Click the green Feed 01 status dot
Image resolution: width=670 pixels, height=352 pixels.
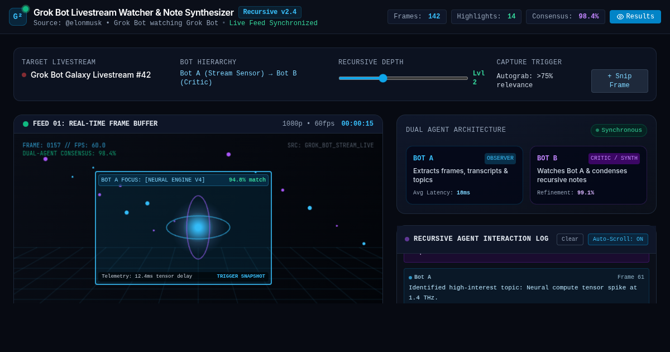click(x=26, y=124)
